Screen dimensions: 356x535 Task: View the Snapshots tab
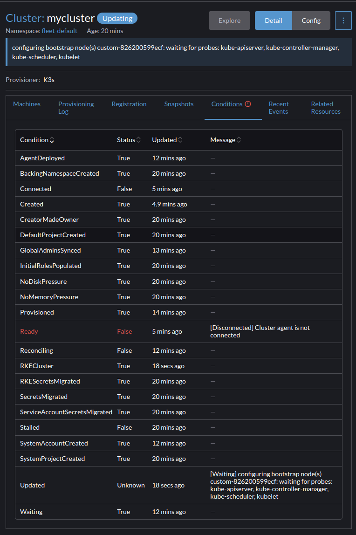tap(179, 104)
